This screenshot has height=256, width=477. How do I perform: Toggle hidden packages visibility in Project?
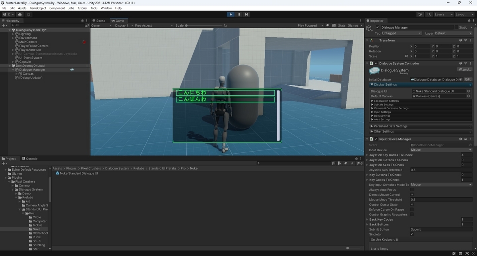point(359,163)
